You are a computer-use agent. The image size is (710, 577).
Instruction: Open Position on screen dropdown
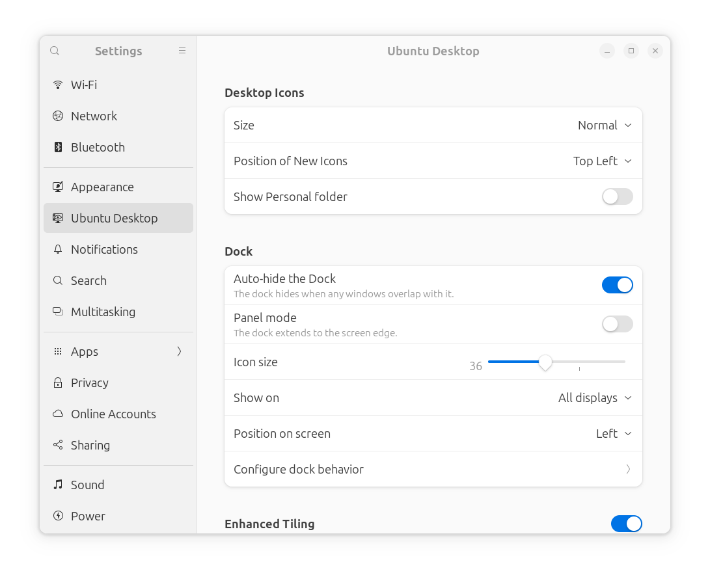(614, 433)
